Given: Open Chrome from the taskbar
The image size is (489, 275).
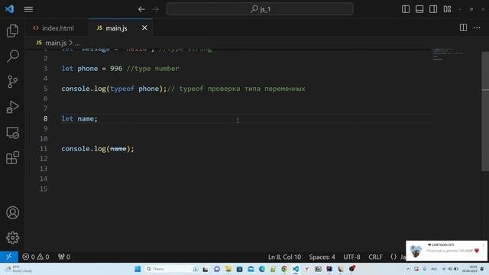Looking at the screenshot, I should 284,269.
